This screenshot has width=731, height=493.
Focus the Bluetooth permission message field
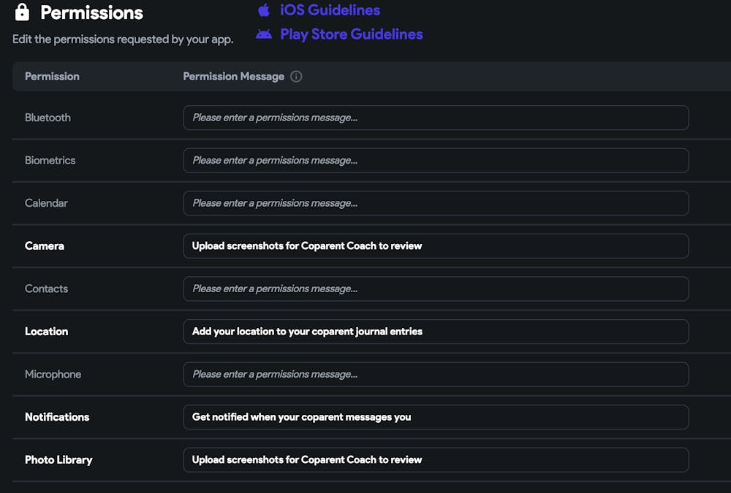tap(436, 118)
